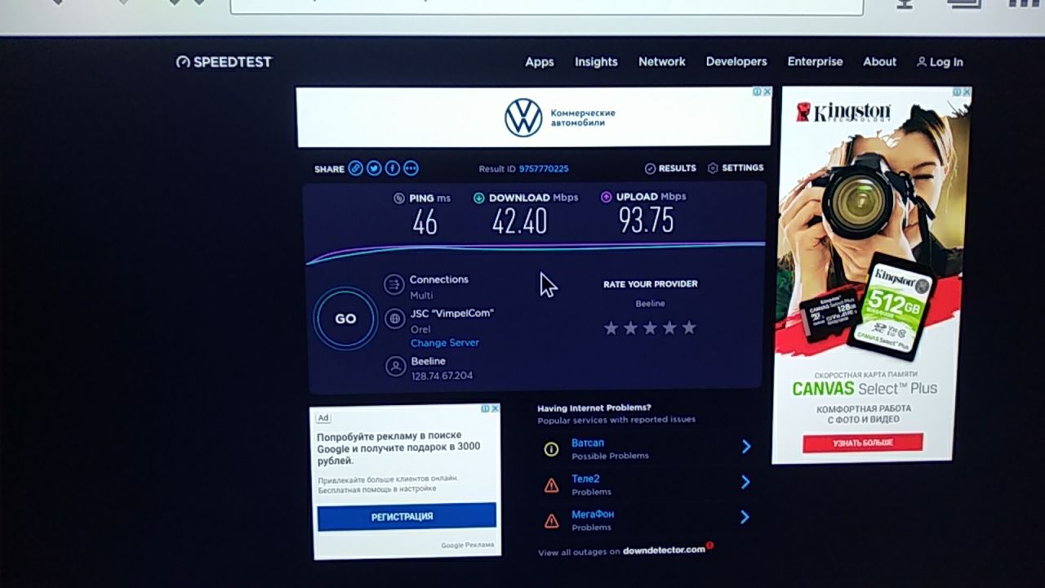Expand МегаФон arrow chevron
1045x588 pixels.
(x=745, y=517)
